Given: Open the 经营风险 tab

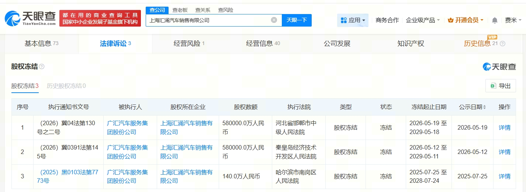Looking at the screenshot, I should (189, 44).
